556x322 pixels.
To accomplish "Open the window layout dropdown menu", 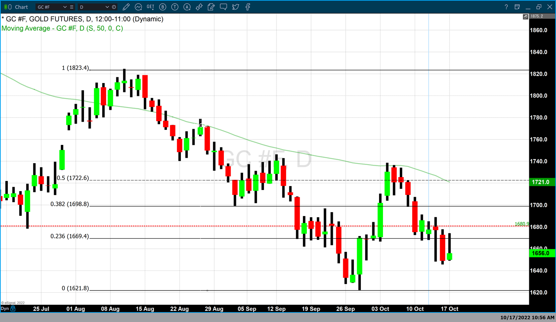I will coord(517,7).
